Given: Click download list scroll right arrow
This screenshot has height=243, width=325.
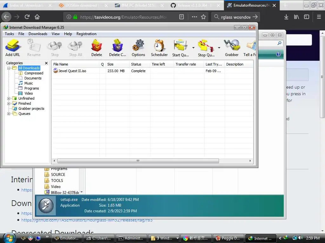Looking at the screenshot, I should pos(250,161).
